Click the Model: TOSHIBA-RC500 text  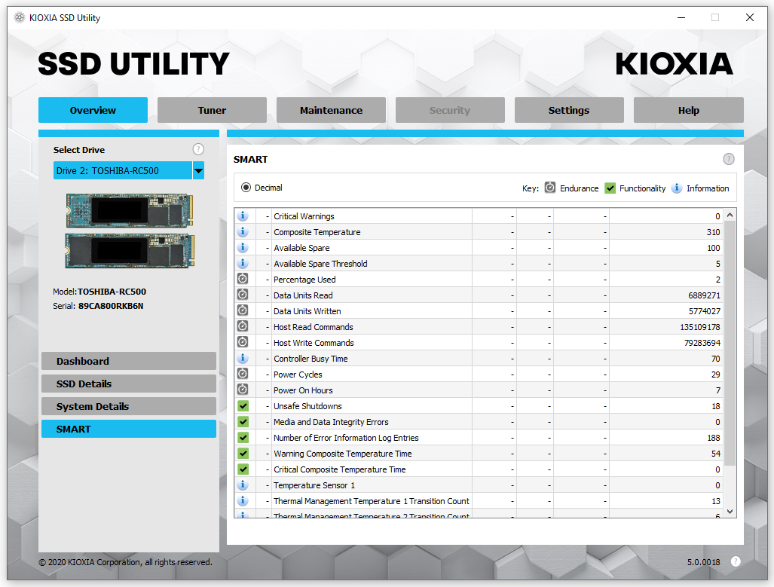[x=99, y=292]
